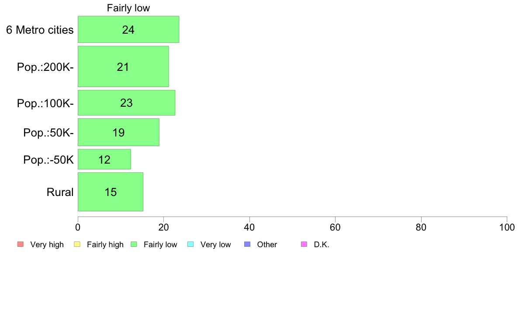Image resolution: width=519 pixels, height=322 pixels.
Task: Click the Very low cyan legend swatch
Action: point(190,245)
